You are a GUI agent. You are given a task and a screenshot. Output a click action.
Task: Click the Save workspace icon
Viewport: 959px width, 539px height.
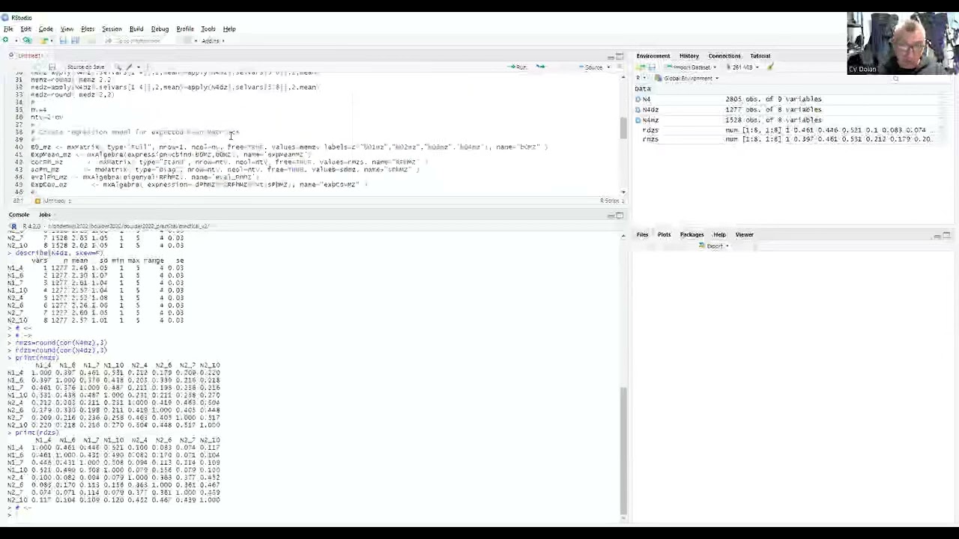652,67
